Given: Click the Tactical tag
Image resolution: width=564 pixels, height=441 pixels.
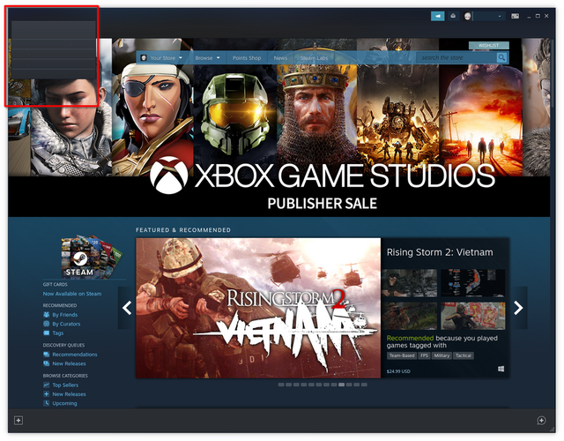Looking at the screenshot, I should (464, 355).
